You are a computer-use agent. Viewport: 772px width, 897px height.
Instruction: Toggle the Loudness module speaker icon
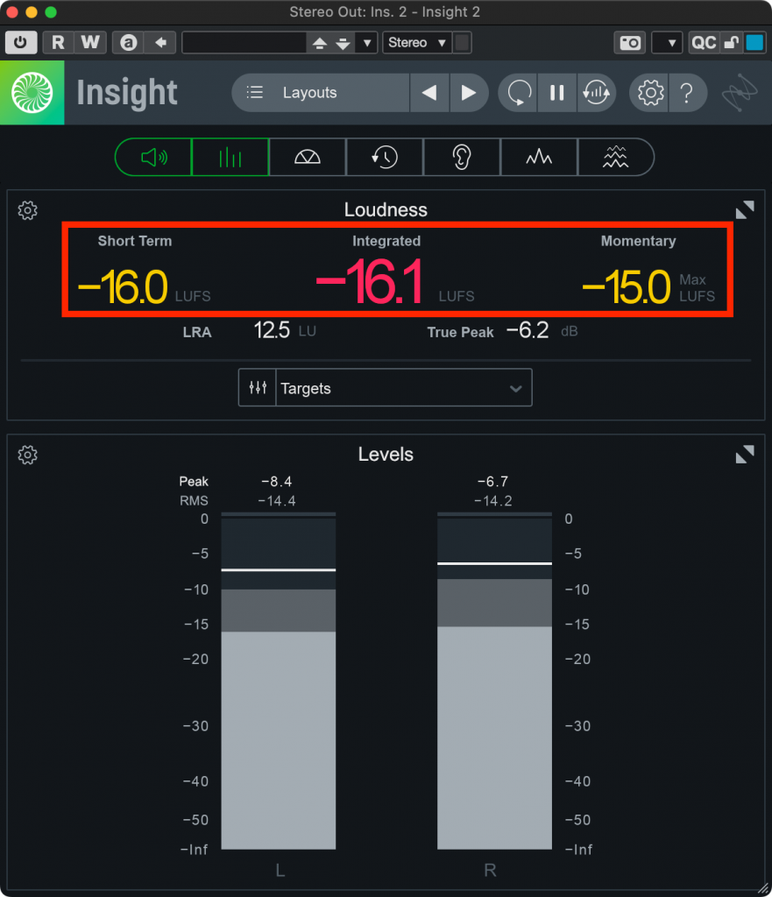(153, 158)
